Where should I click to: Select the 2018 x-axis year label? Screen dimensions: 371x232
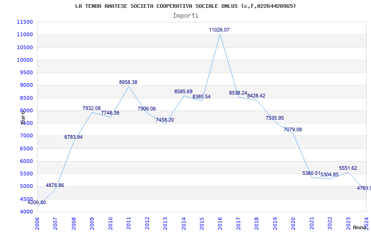coord(257,224)
